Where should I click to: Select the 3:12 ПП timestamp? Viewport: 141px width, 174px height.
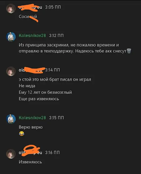(x=56, y=35)
